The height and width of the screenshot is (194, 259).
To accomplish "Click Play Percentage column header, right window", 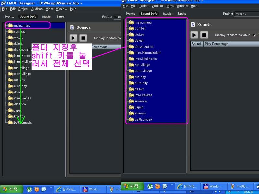I will pyautogui.click(x=231, y=44).
